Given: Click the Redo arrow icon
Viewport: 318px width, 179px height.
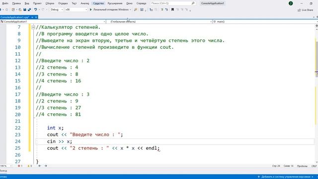Looking at the screenshot, I should coord(43,9).
